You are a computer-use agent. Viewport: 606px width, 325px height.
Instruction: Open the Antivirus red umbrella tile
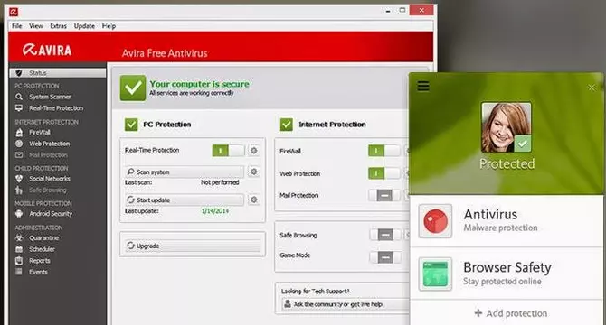435,221
